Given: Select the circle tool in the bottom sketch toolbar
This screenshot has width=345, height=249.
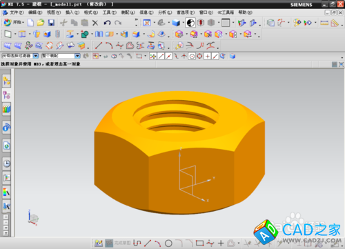Looking at the screenshot, I should 168,243.
